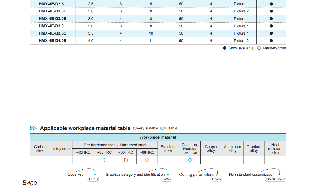Click the Workpiece material table header

[158, 137]
